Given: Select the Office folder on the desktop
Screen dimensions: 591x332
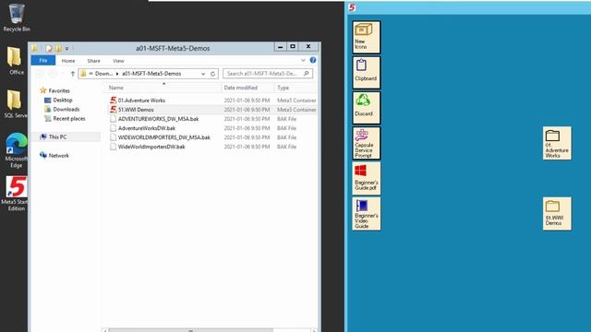Looking at the screenshot, I should point(16,61).
